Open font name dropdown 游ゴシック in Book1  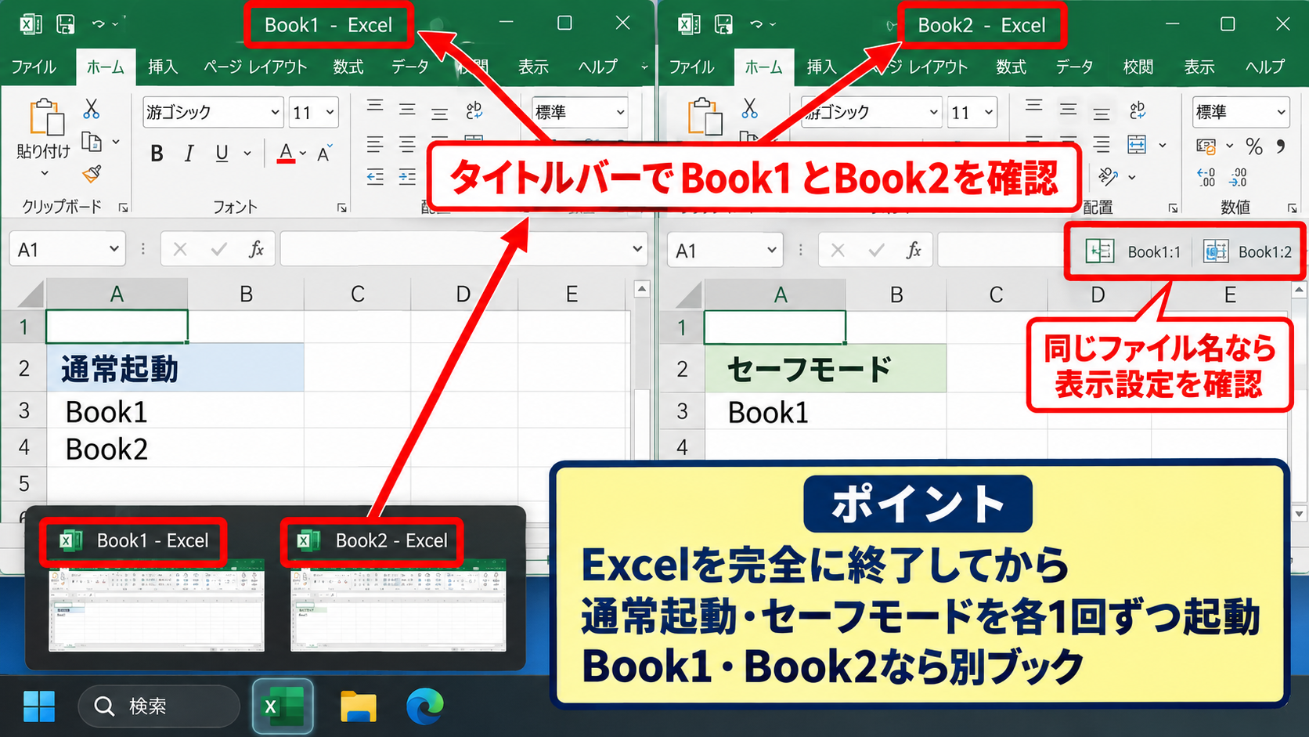(x=275, y=113)
